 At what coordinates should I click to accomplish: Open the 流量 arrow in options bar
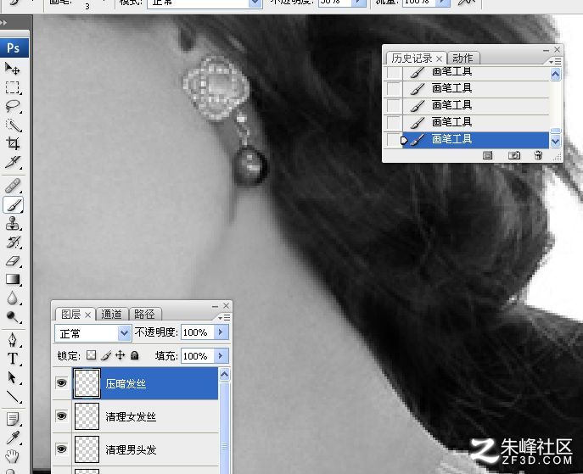[x=443, y=3]
